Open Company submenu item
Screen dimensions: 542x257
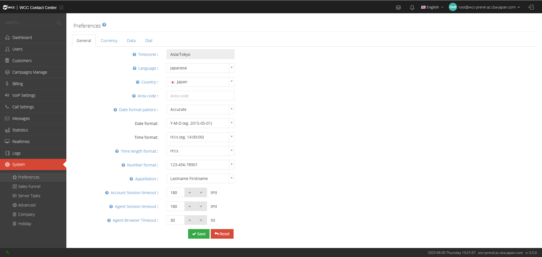point(33,214)
